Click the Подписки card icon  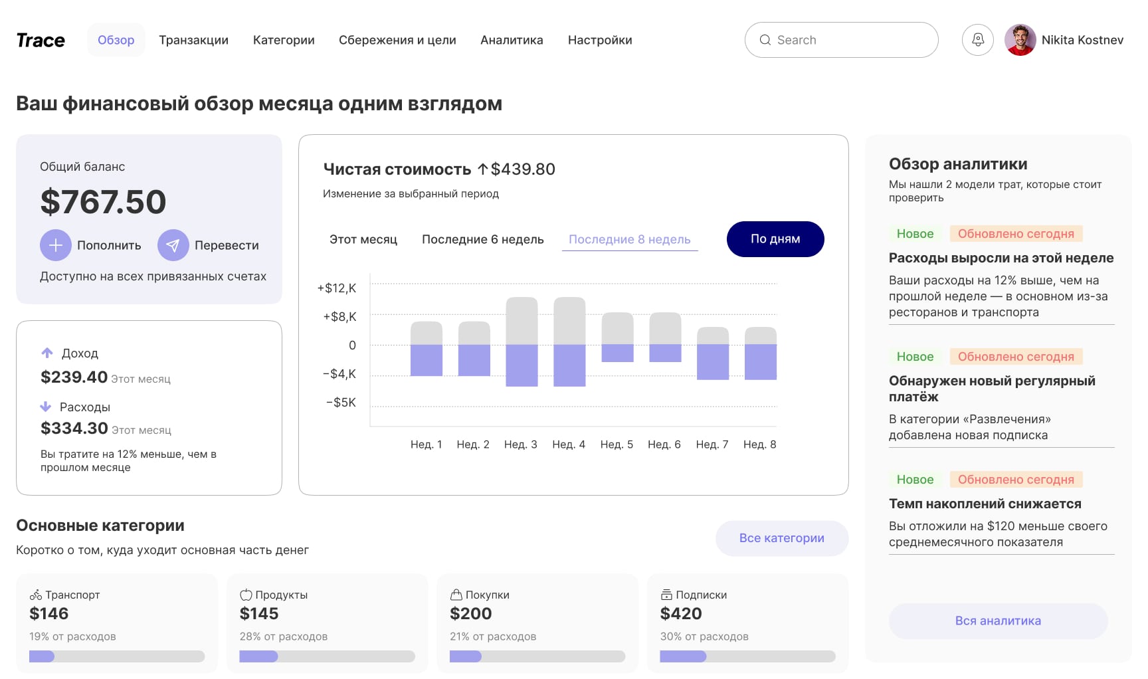click(x=666, y=595)
